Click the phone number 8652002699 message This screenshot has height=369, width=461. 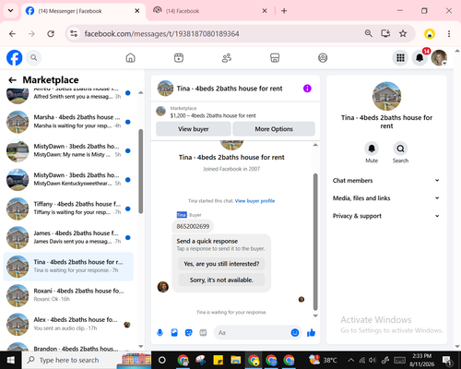tap(193, 226)
